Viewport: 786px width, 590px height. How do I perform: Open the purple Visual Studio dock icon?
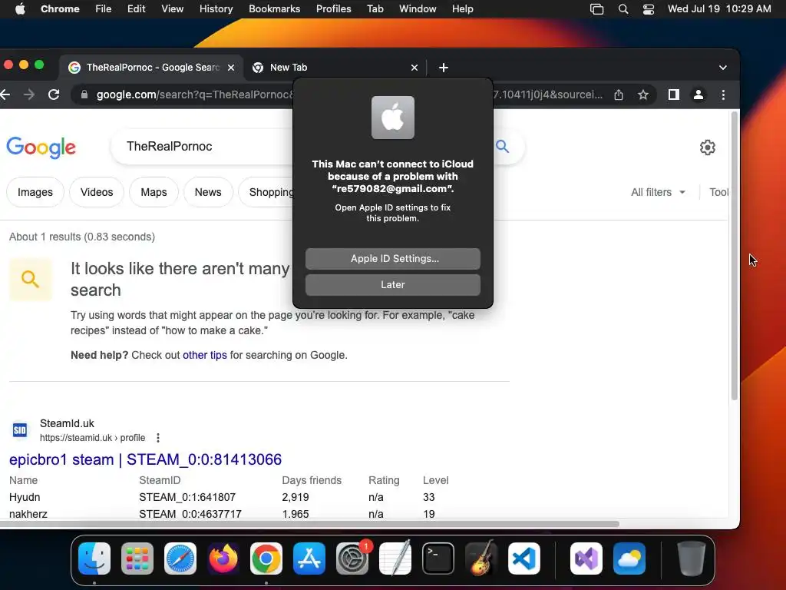[x=586, y=559]
